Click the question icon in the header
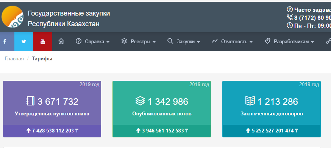This screenshot has width=331, height=148. 290,9
